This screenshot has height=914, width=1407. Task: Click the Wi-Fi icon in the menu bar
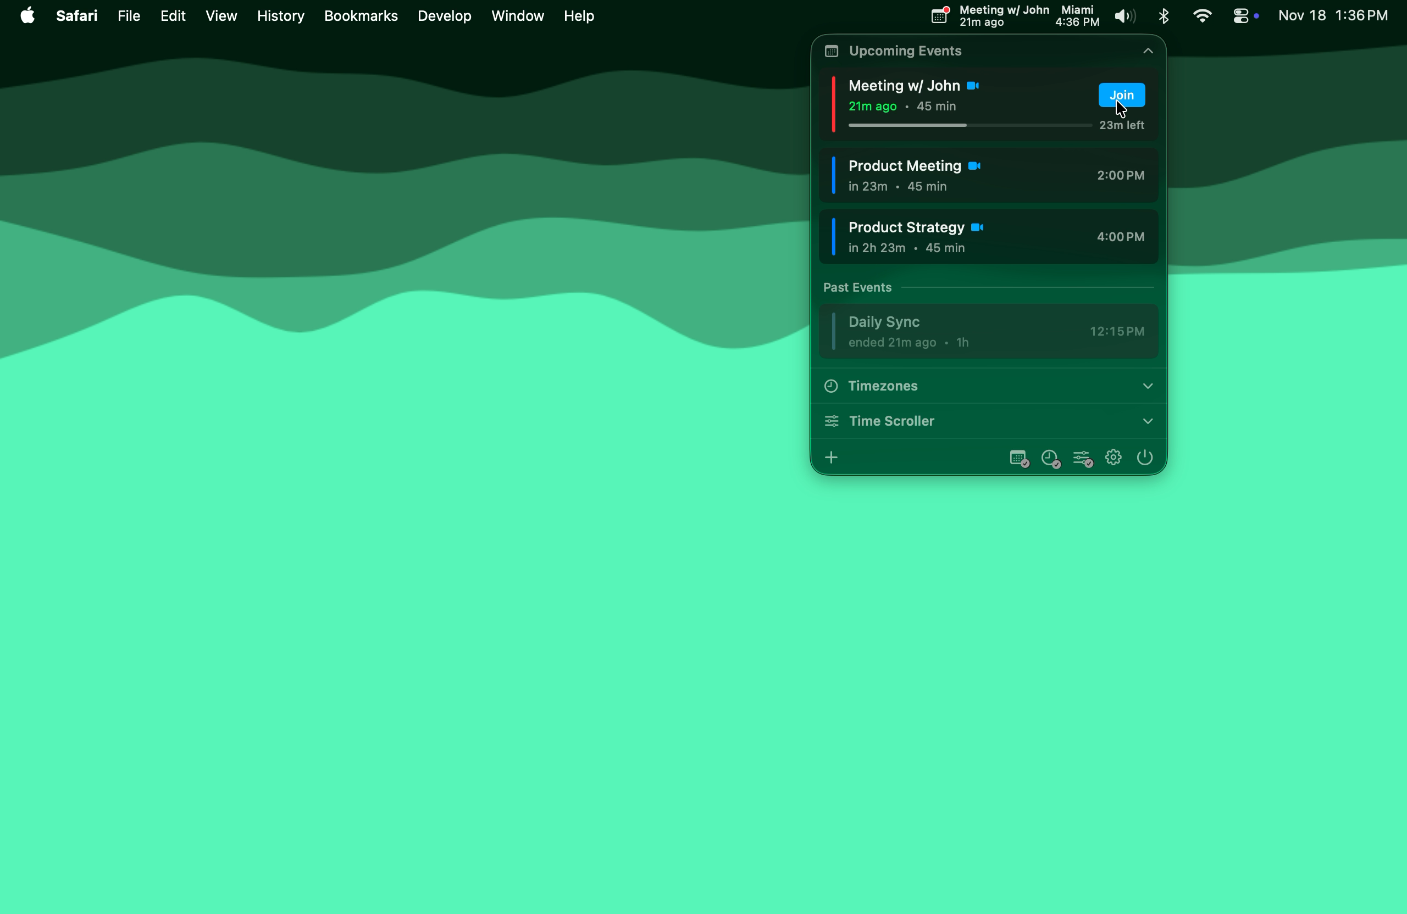pos(1202,16)
